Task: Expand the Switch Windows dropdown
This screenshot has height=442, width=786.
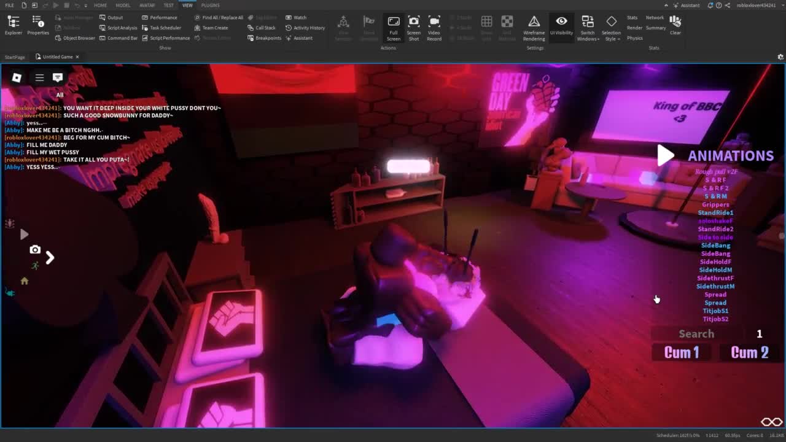Action: pos(588,28)
